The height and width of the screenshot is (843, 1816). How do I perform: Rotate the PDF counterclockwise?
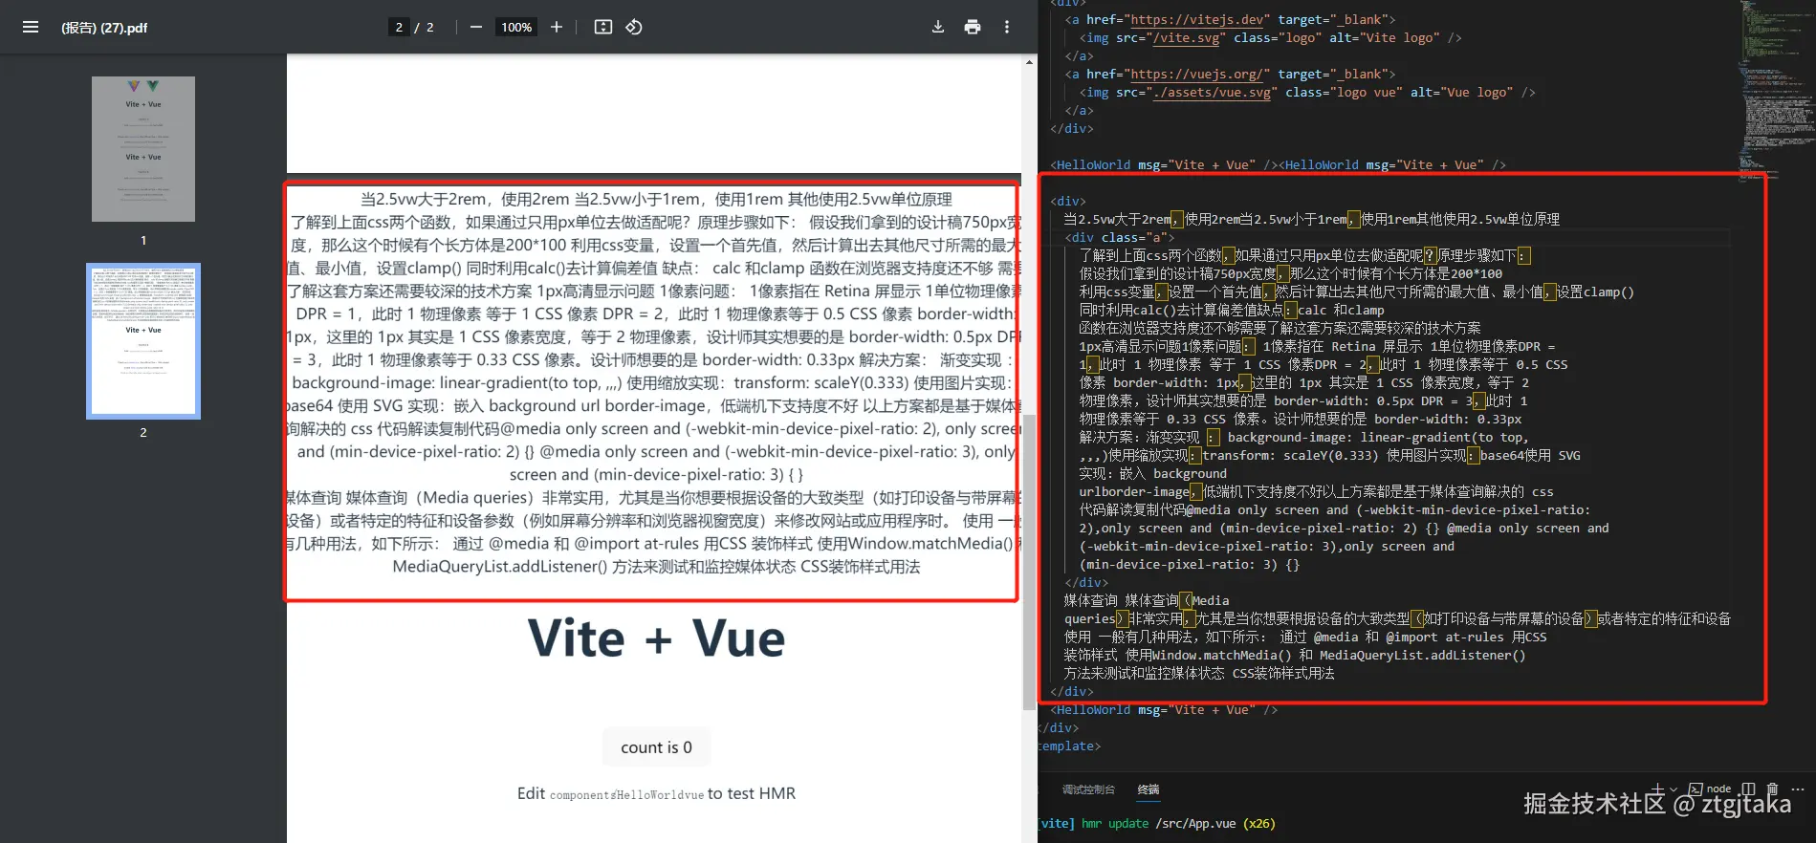coord(634,27)
